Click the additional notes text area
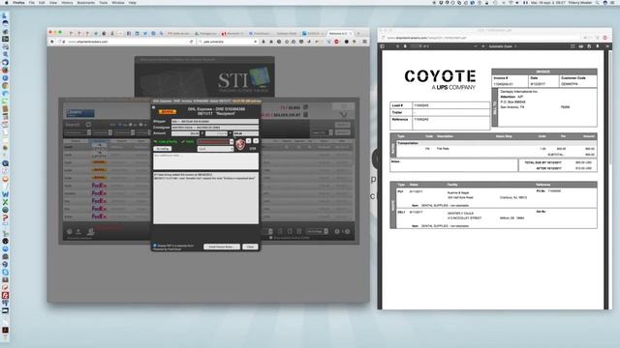Viewport: 620px width, 348px height. (205, 161)
